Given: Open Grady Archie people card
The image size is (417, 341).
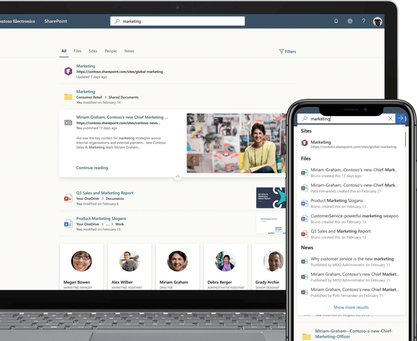Looking at the screenshot, I should (269, 267).
